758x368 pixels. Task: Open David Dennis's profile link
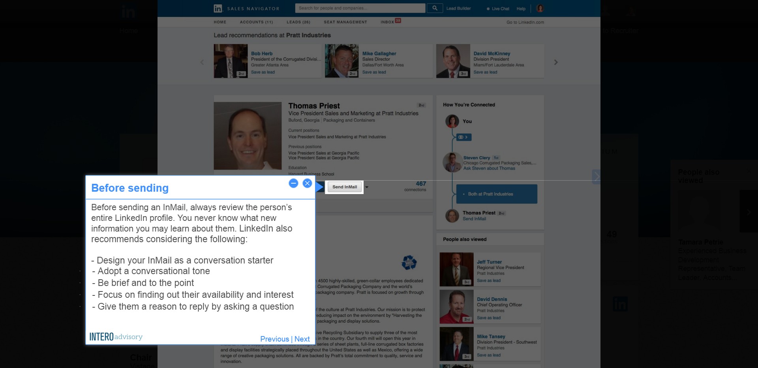492,299
